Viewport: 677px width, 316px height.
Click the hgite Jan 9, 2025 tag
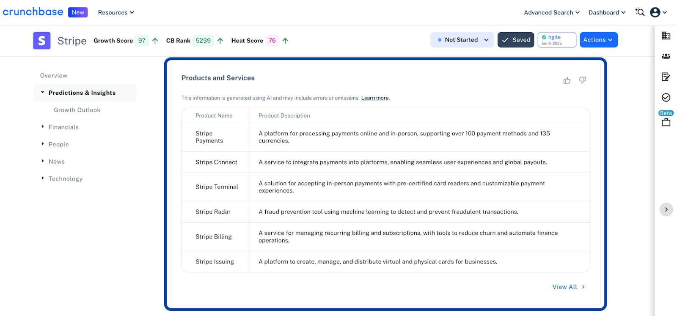(x=557, y=40)
